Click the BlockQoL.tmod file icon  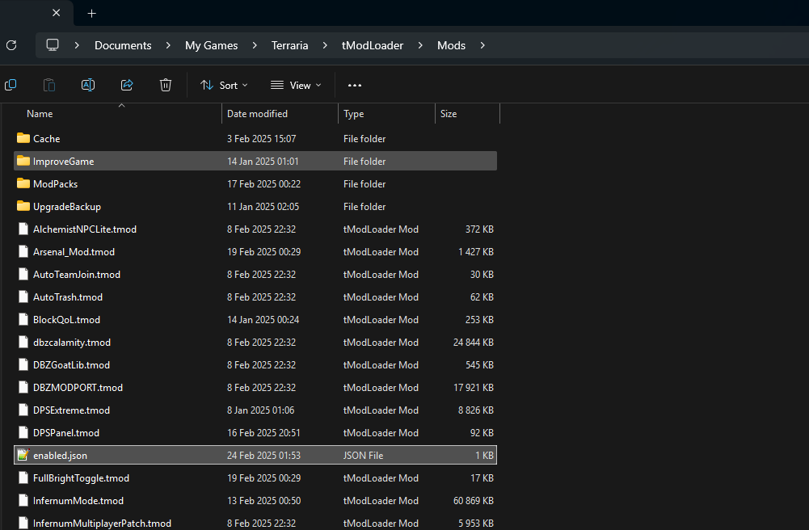(23, 320)
